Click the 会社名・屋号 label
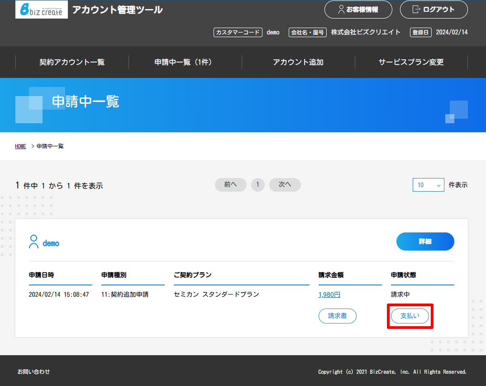 [307, 32]
